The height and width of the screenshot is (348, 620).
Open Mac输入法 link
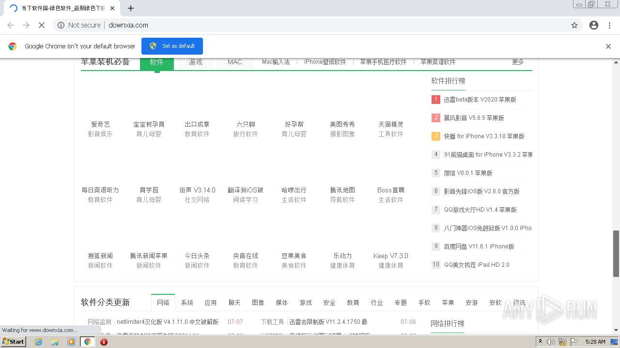276,62
